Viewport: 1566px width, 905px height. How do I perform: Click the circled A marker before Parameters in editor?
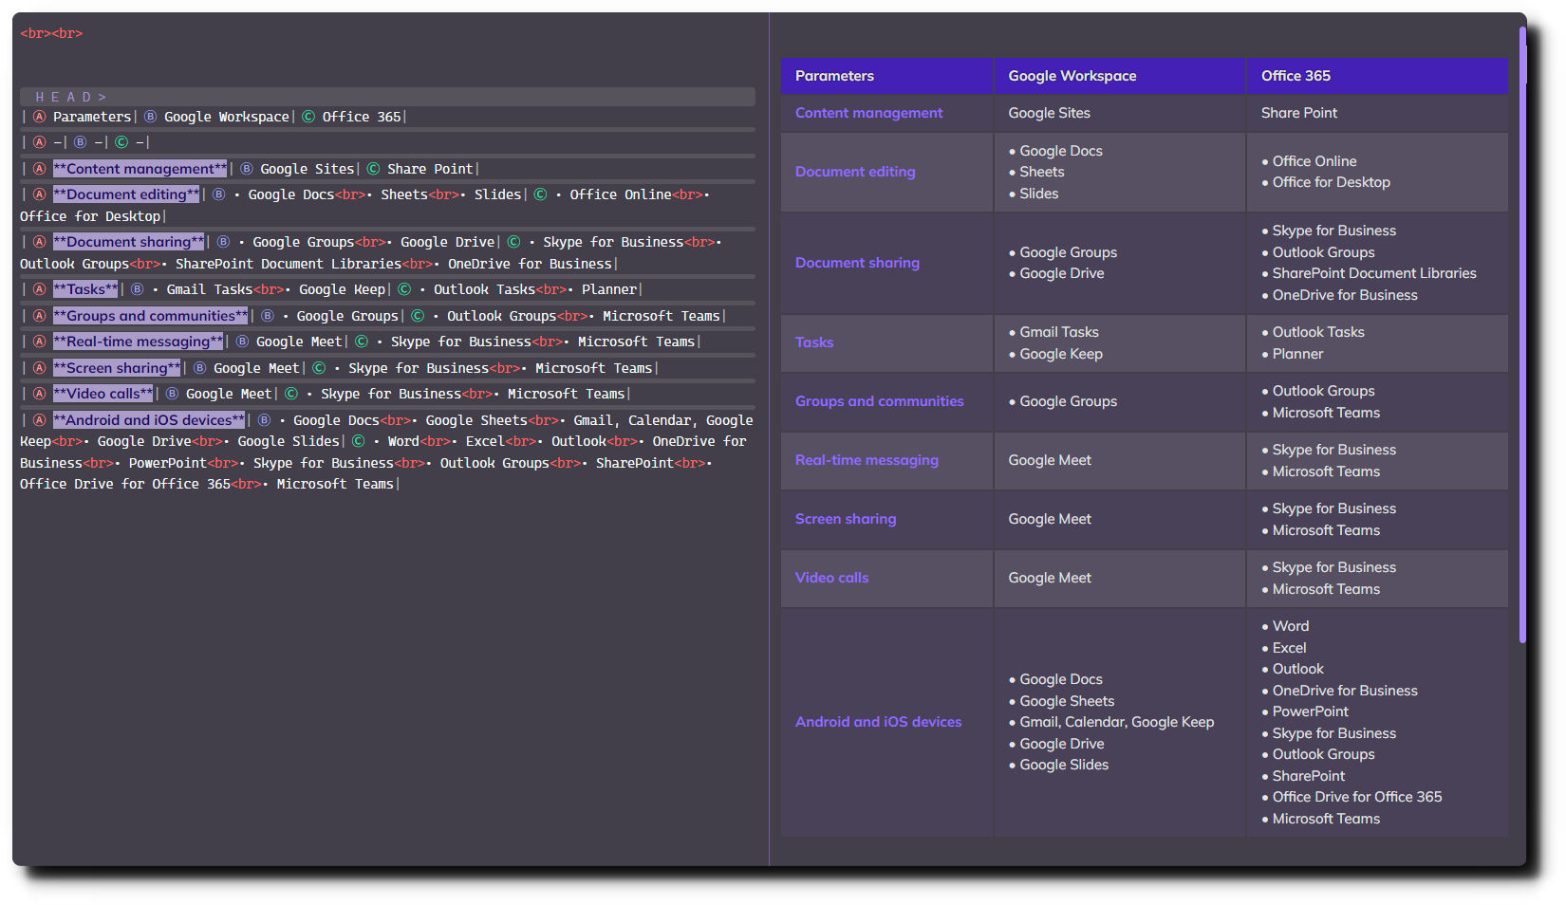pyautogui.click(x=40, y=117)
